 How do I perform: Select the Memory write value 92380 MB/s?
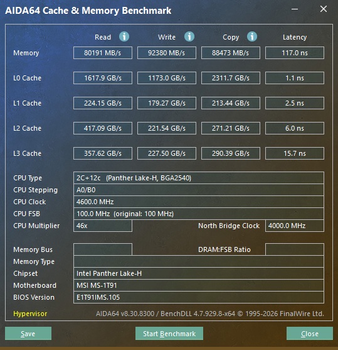pos(167,53)
